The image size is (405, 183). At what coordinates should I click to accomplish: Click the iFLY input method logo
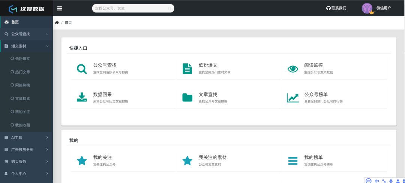coord(369,181)
